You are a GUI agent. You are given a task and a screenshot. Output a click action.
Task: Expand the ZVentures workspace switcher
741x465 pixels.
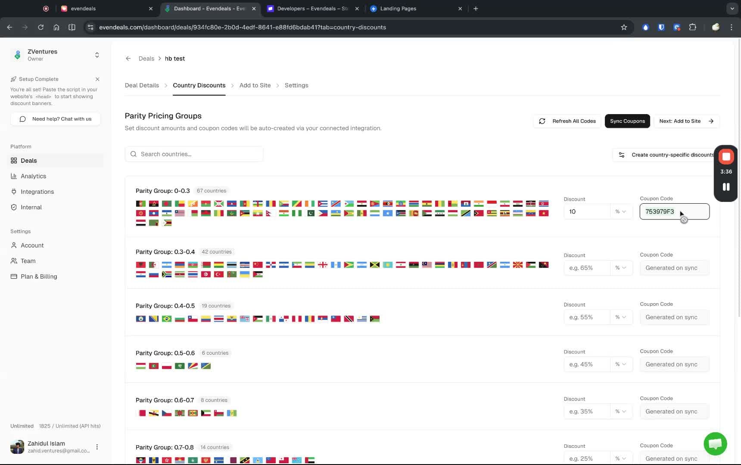click(x=97, y=55)
